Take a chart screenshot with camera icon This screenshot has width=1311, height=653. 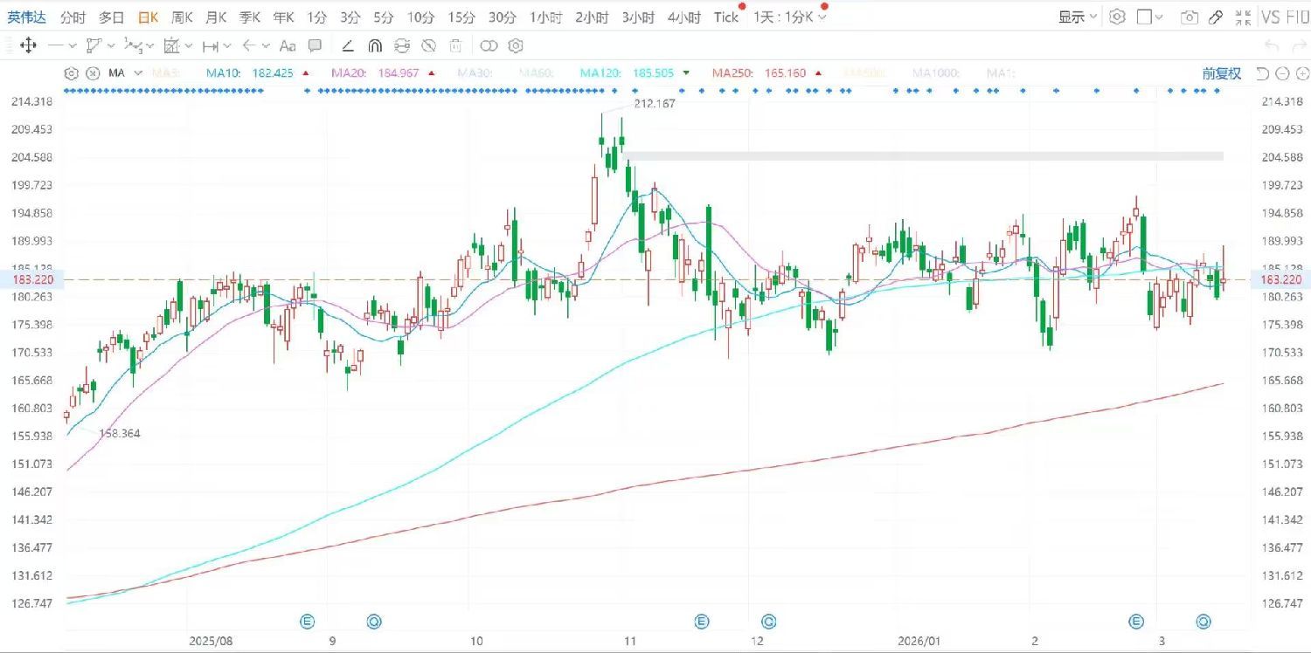(x=1189, y=17)
